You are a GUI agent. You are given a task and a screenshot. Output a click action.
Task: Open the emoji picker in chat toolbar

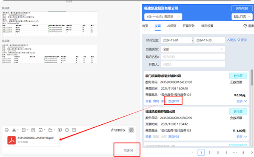(x=6, y=130)
